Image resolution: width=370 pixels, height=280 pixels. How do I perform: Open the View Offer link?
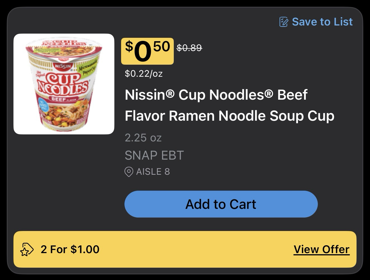pyautogui.click(x=322, y=249)
